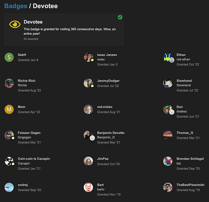Viewport: 209px width, 202px height.
Task: Click the 'dodesz' username text
Action: click(x=182, y=112)
